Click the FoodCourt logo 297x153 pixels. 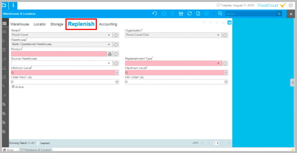click(x=272, y=5)
